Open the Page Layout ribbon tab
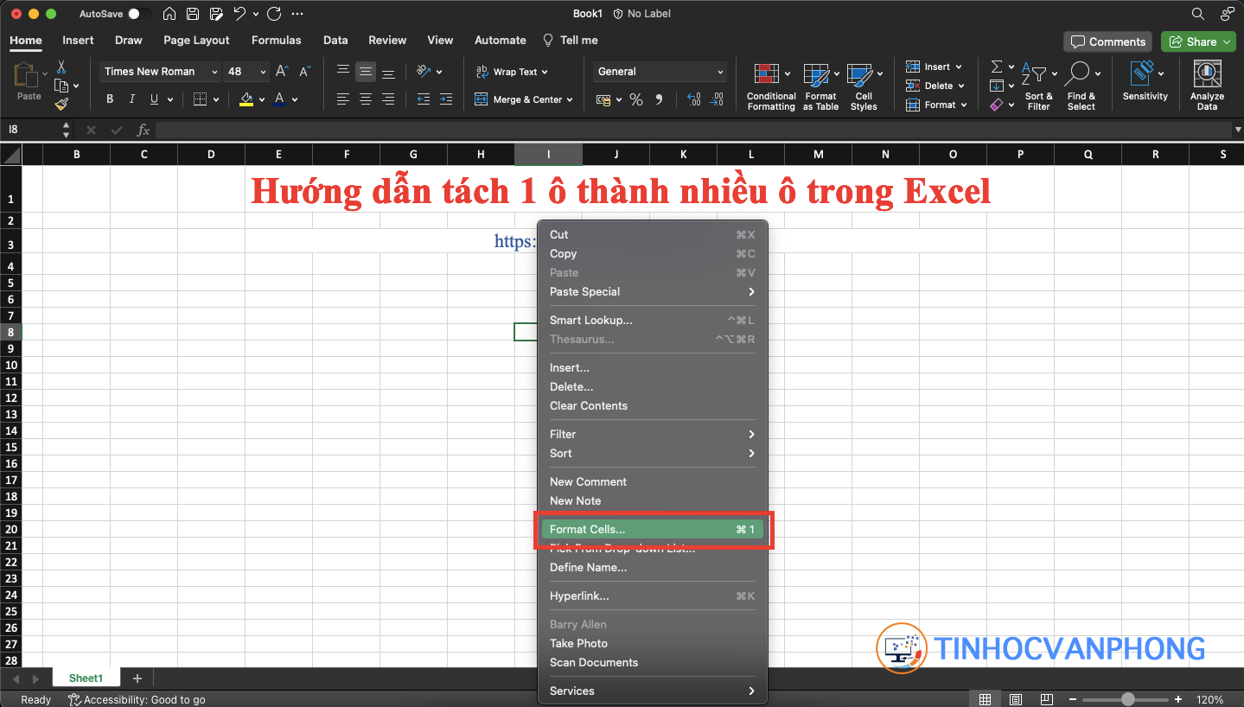Image resolution: width=1244 pixels, height=707 pixels. (196, 40)
